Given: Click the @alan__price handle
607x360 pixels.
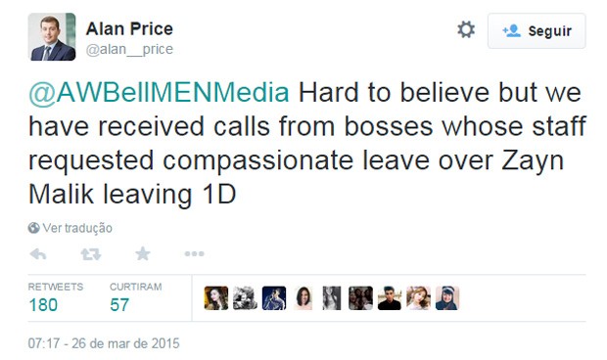Looking at the screenshot, I should pyautogui.click(x=129, y=49).
